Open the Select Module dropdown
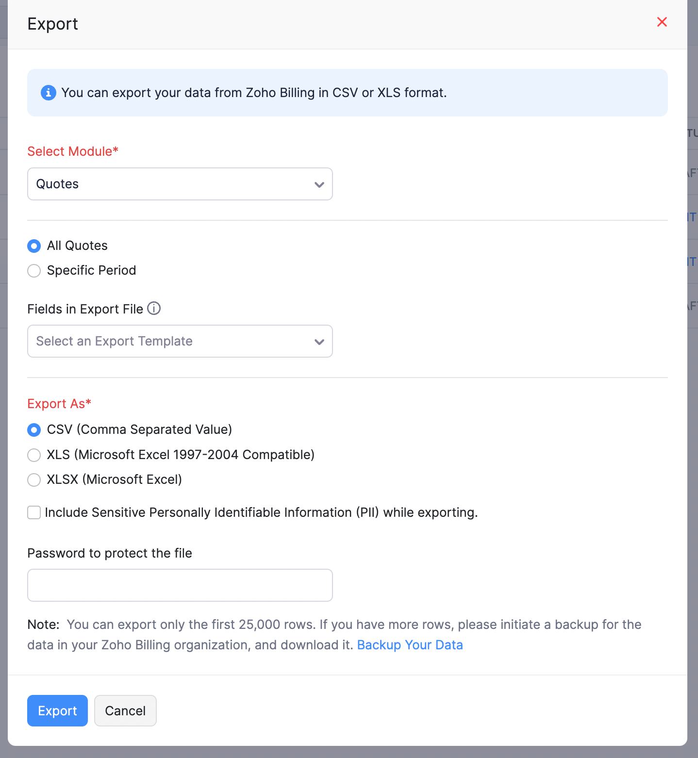The image size is (698, 758). pyautogui.click(x=180, y=184)
